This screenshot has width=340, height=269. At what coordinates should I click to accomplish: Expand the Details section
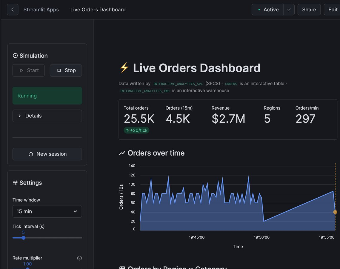coord(47,116)
